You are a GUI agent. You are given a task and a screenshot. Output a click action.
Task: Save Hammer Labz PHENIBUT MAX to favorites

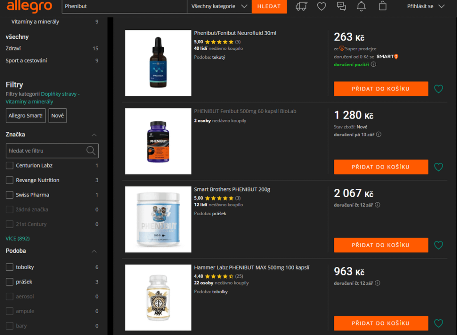[x=438, y=323]
